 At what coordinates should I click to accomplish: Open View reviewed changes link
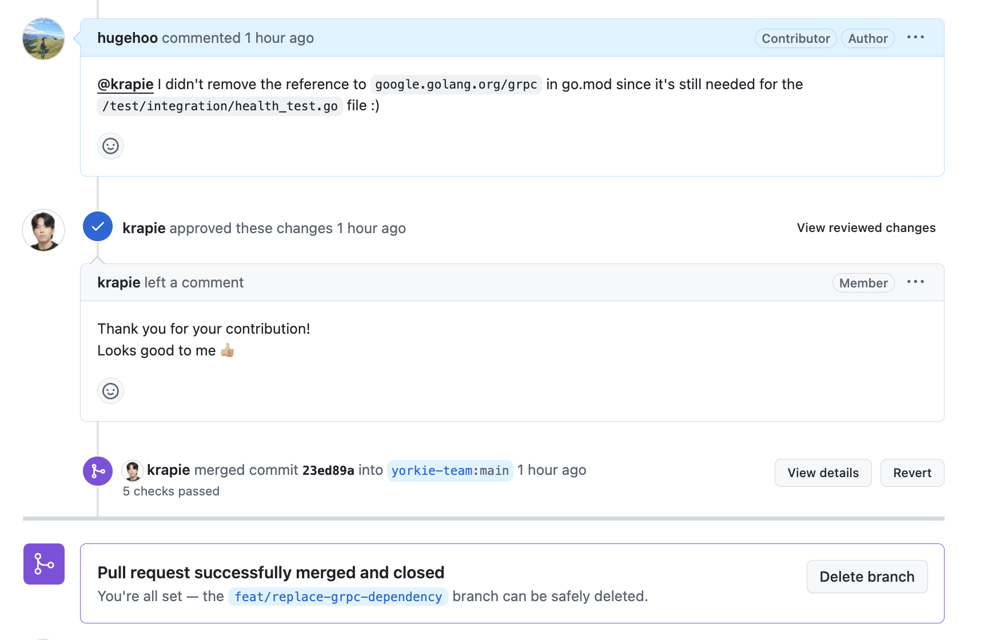[866, 228]
